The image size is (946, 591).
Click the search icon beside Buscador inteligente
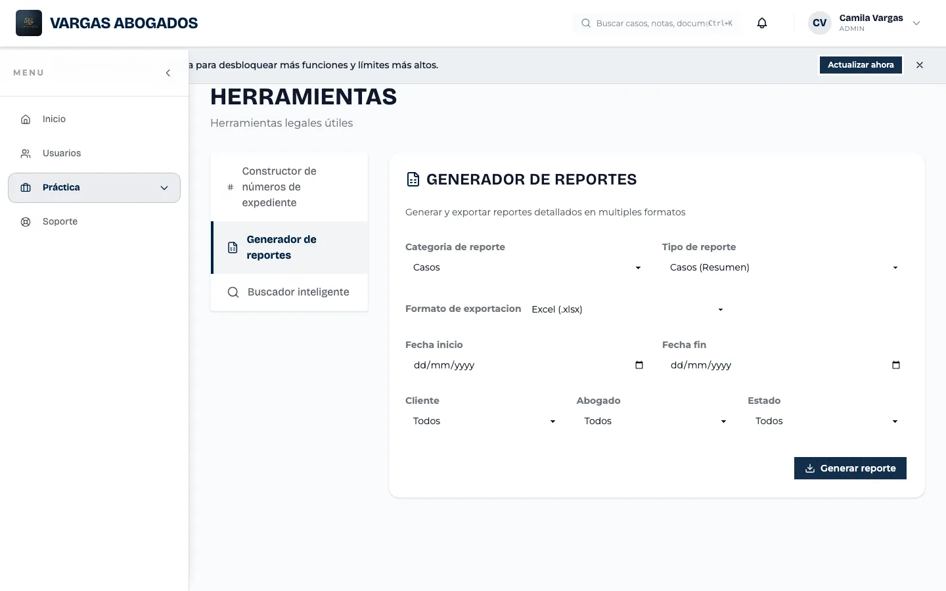tap(233, 292)
